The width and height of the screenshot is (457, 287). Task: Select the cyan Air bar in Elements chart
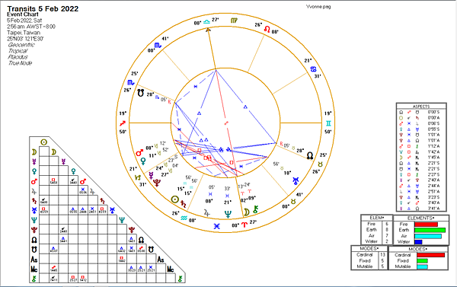point(428,236)
